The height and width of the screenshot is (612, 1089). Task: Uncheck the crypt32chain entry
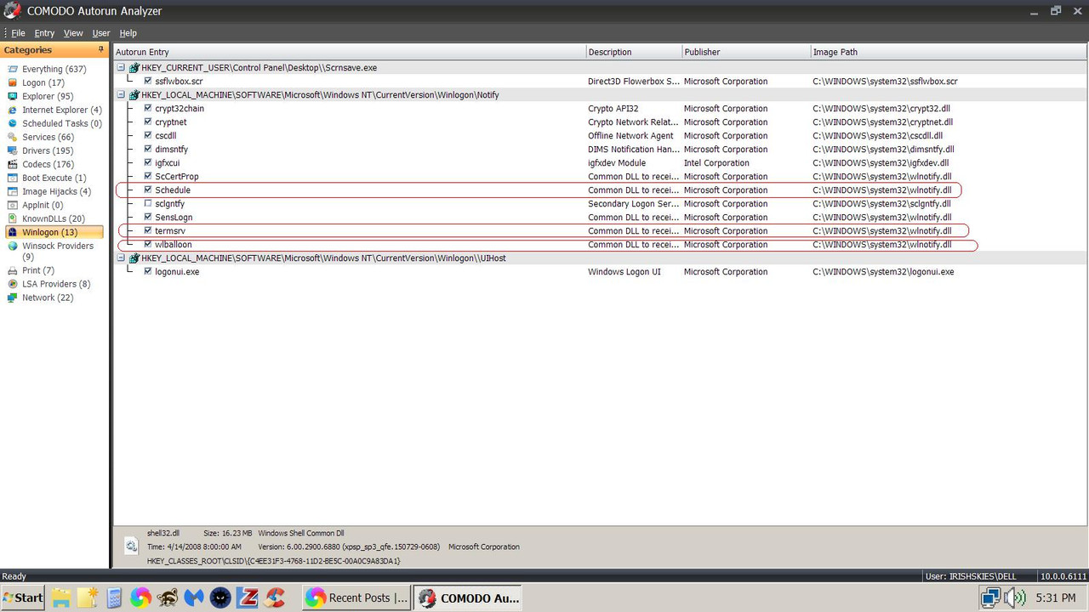[148, 108]
